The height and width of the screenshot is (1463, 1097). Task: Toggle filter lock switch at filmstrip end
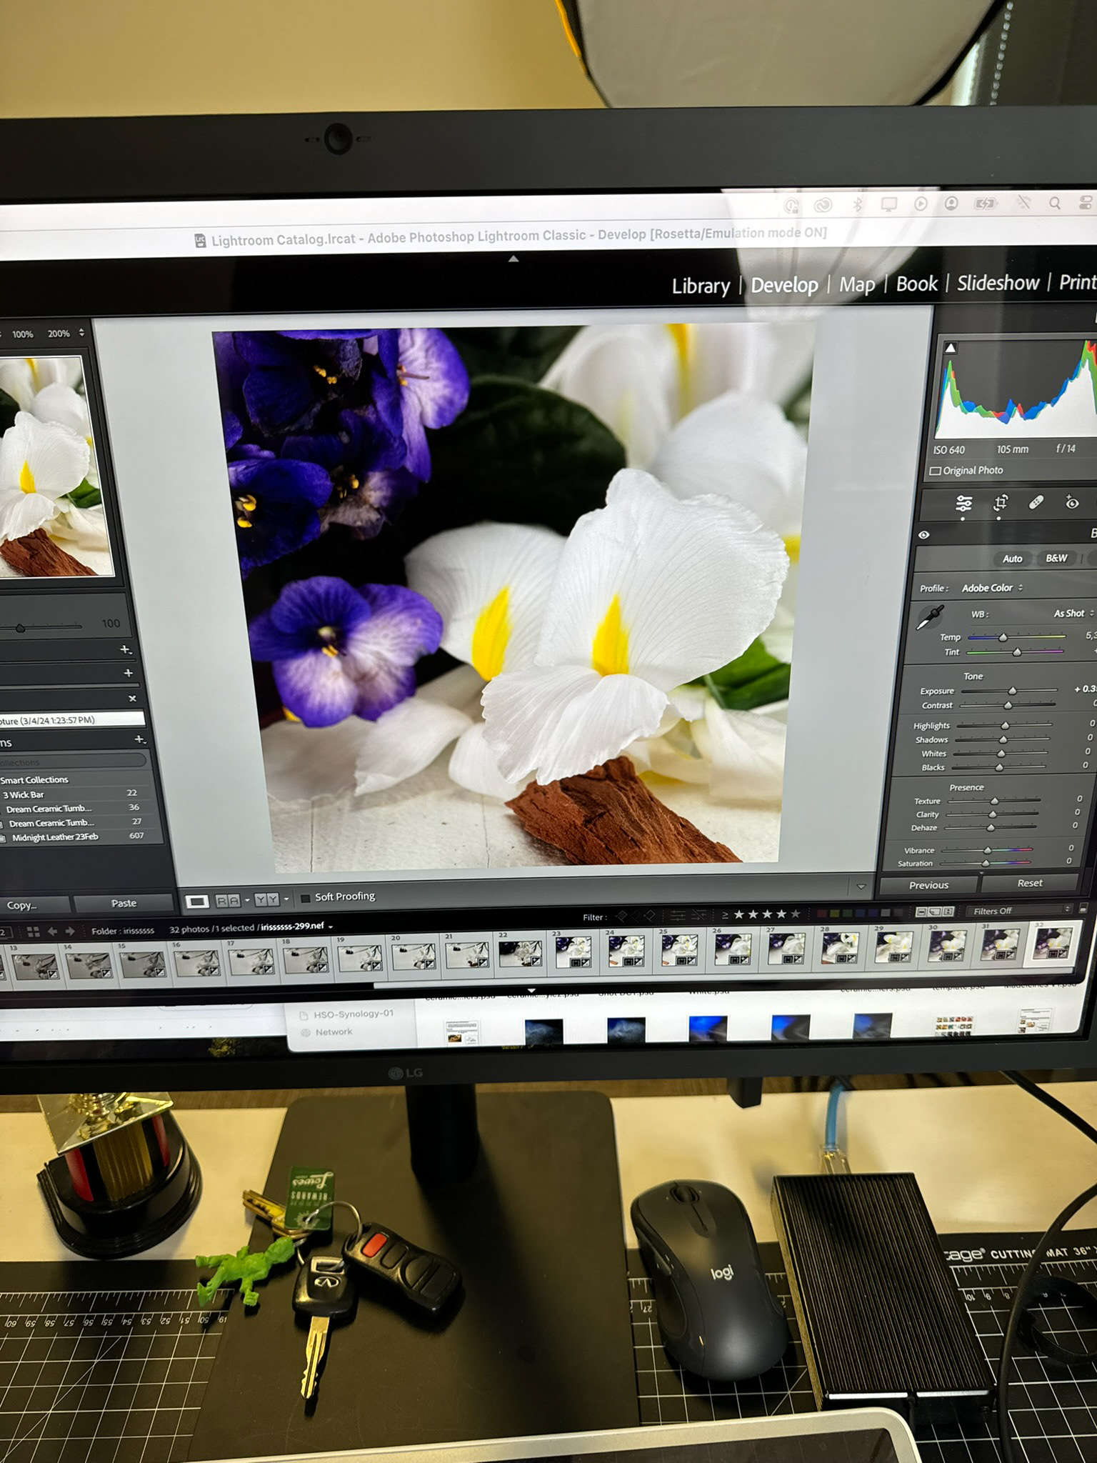(1083, 909)
